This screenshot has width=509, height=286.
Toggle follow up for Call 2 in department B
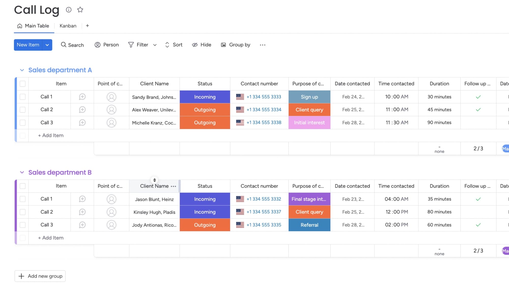point(478,212)
